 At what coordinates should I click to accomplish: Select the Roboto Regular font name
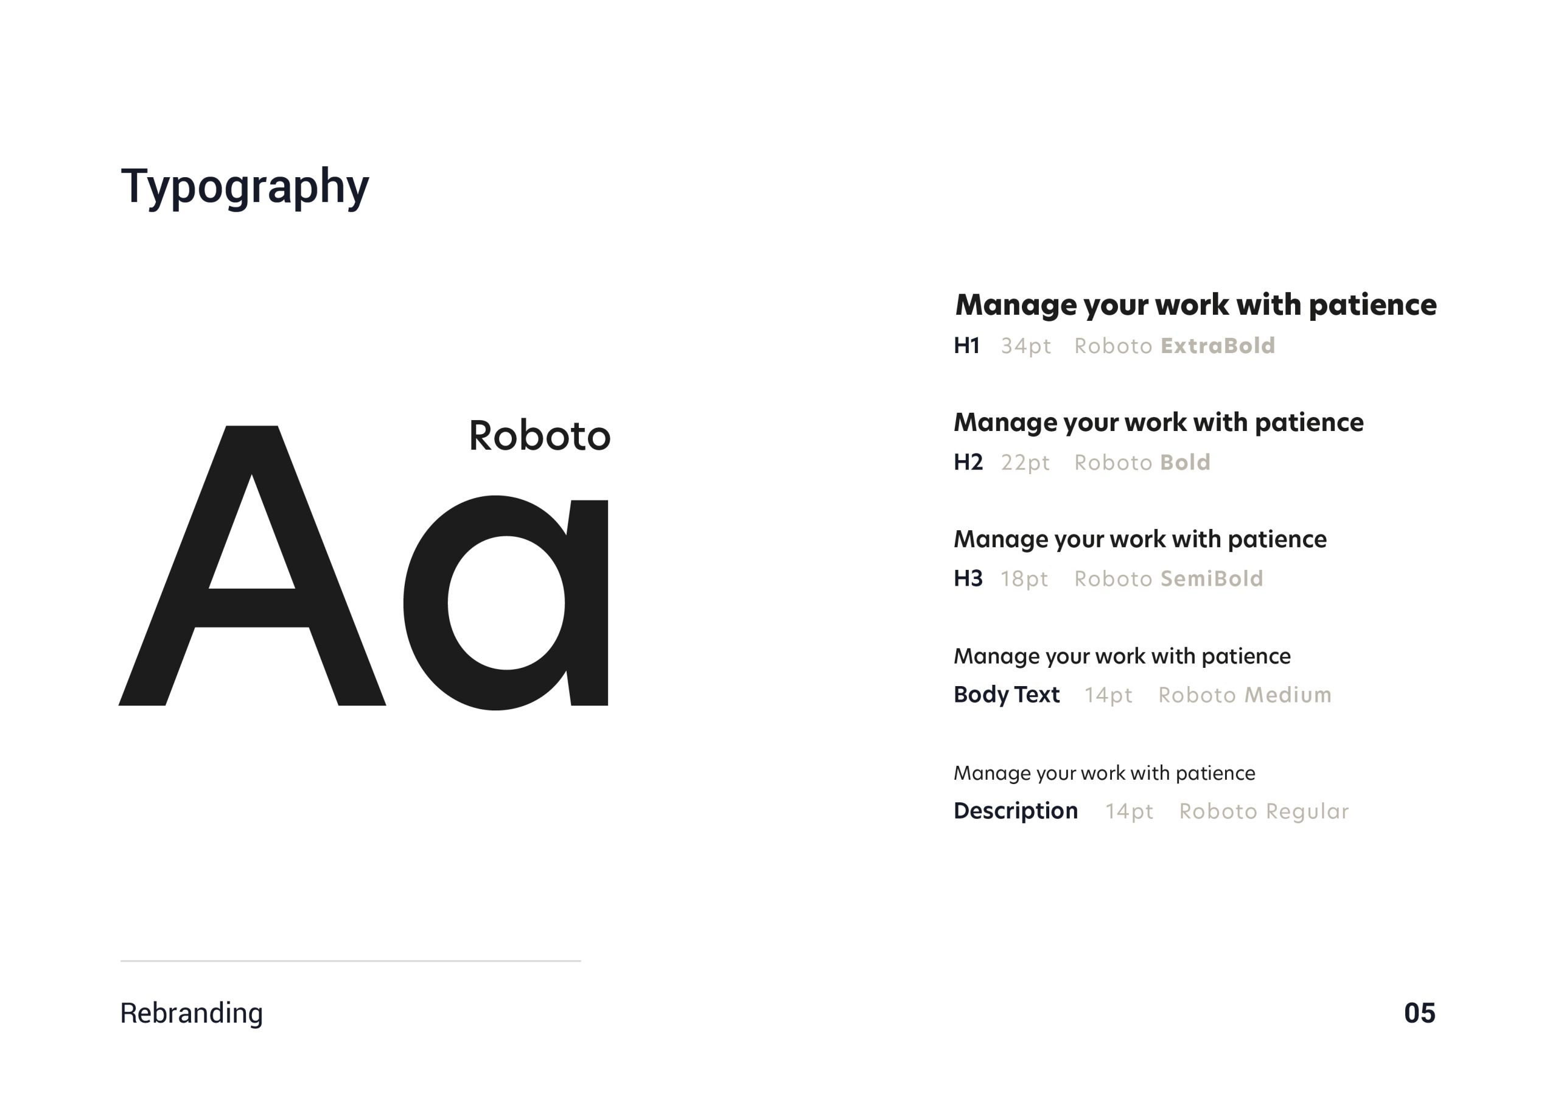tap(1263, 811)
